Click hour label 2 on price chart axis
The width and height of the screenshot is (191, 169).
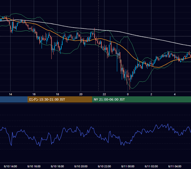[x=151, y=94]
